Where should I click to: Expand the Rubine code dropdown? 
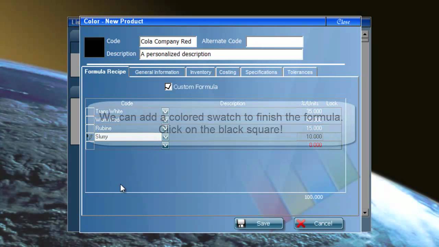coord(165,128)
